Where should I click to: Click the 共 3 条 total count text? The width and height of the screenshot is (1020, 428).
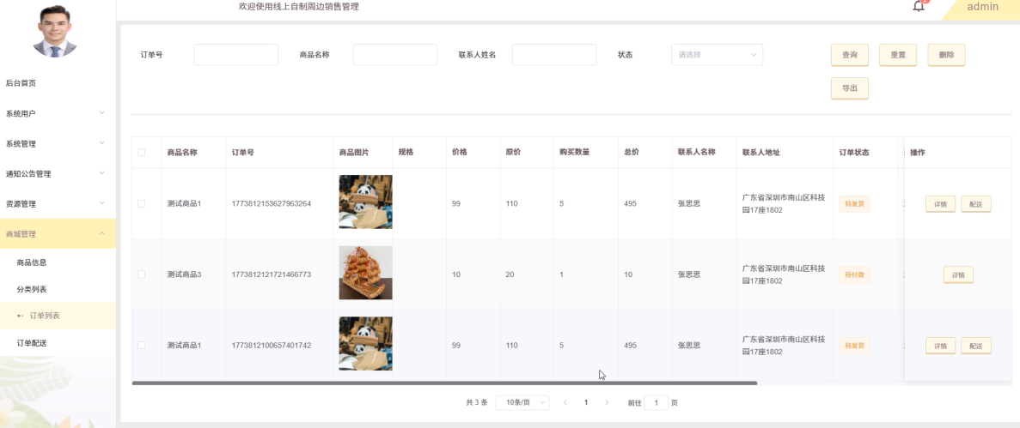pos(477,402)
